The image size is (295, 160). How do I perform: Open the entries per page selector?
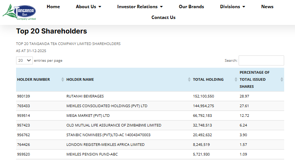[x=24, y=60]
